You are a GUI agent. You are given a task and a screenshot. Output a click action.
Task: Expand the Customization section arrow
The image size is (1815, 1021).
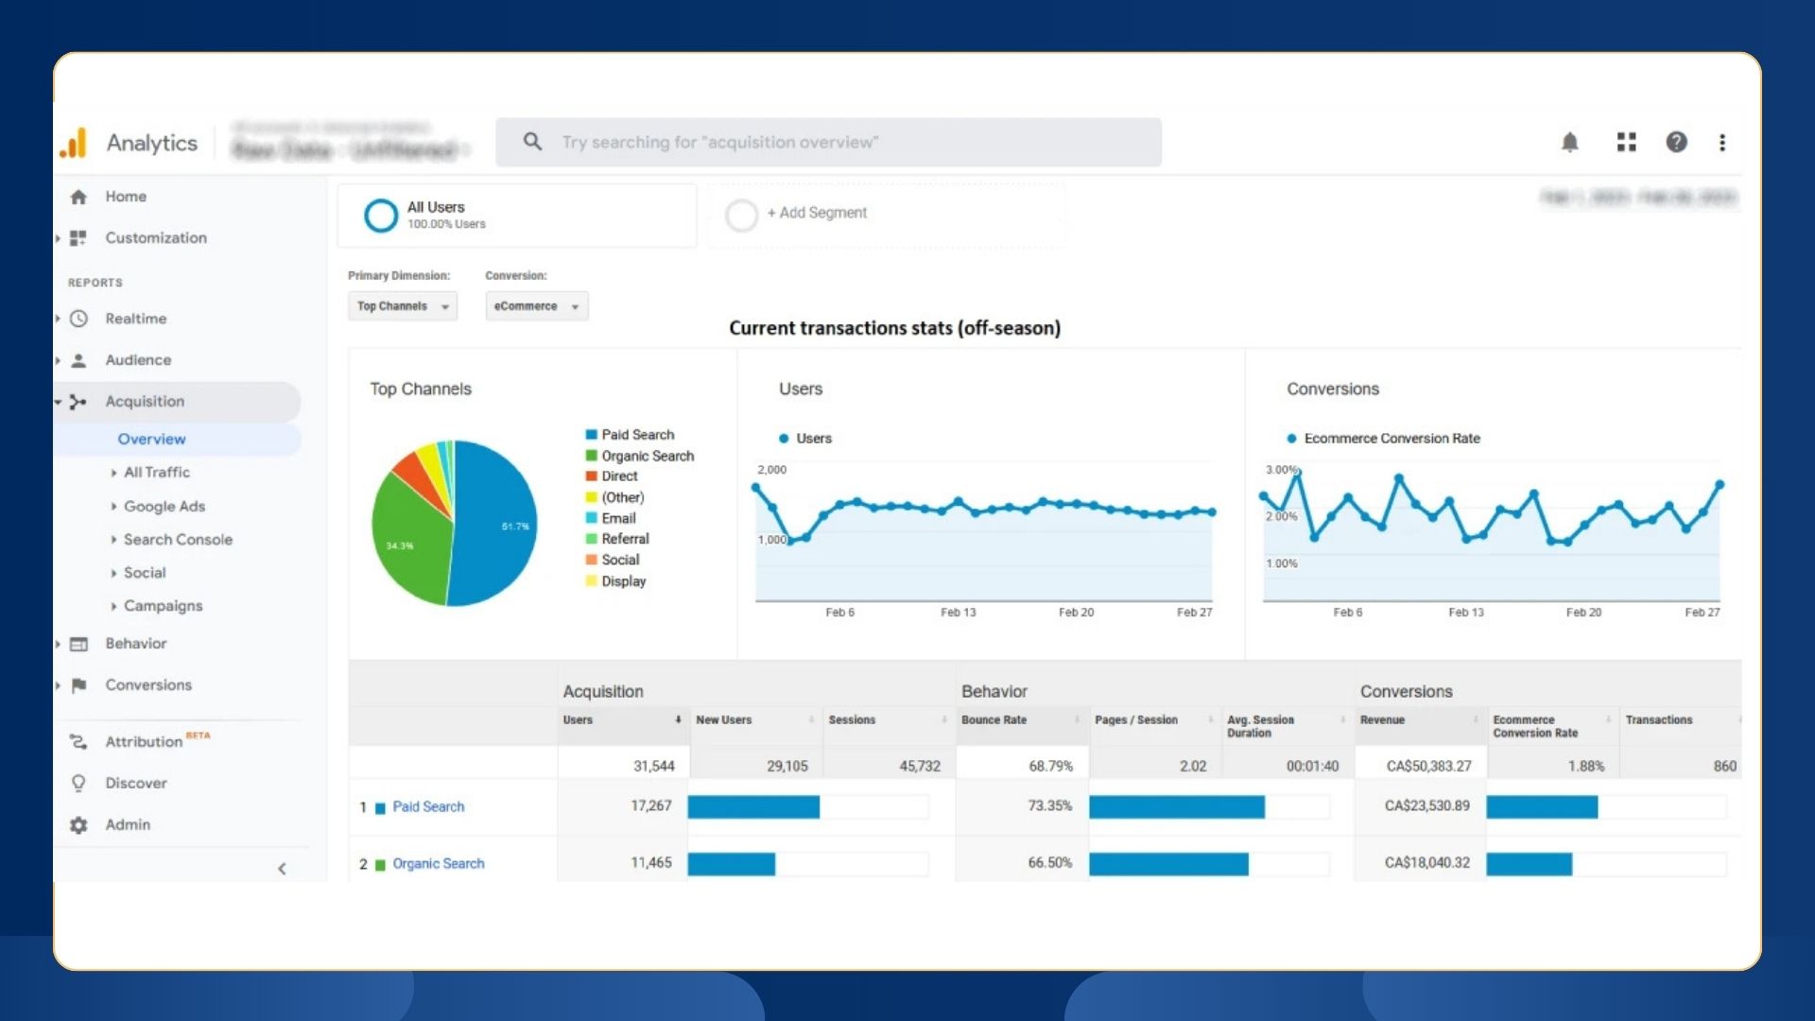click(x=58, y=238)
